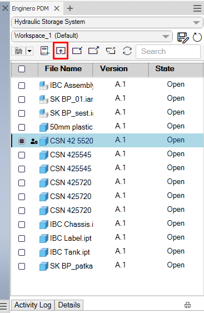
Task: Check the IBC Assembly row checkbox
Action: click(x=22, y=86)
